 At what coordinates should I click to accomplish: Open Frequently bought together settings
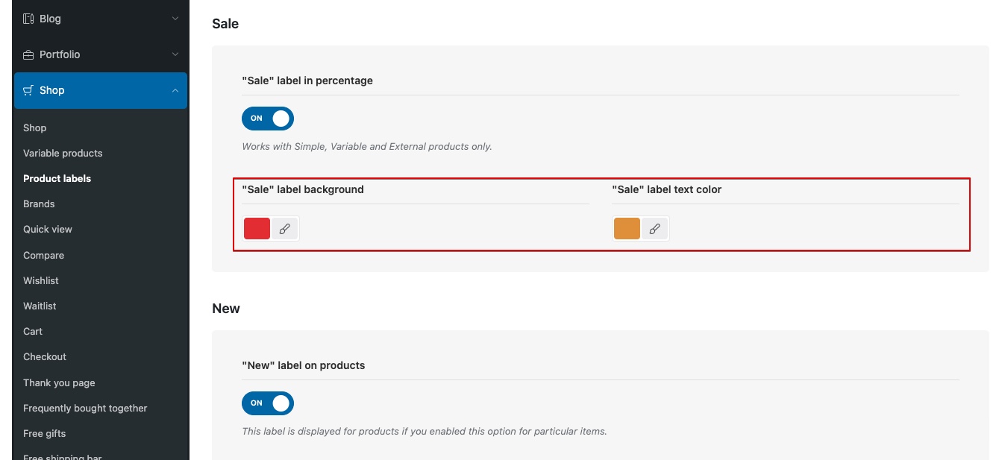[85, 408]
